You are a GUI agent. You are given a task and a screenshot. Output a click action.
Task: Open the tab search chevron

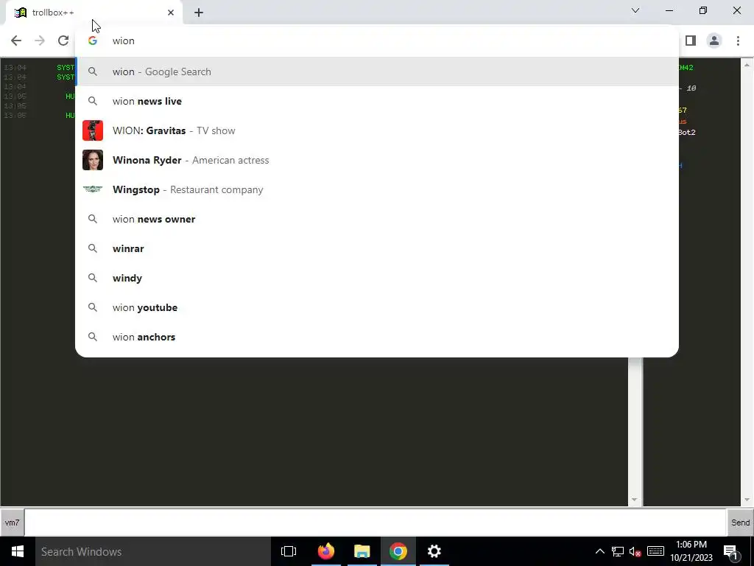[x=635, y=10]
